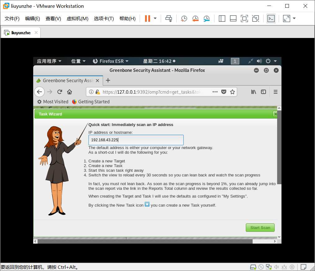315x271 pixels.
Task: Open the Firefox hamburger menu
Action: pyautogui.click(x=275, y=92)
